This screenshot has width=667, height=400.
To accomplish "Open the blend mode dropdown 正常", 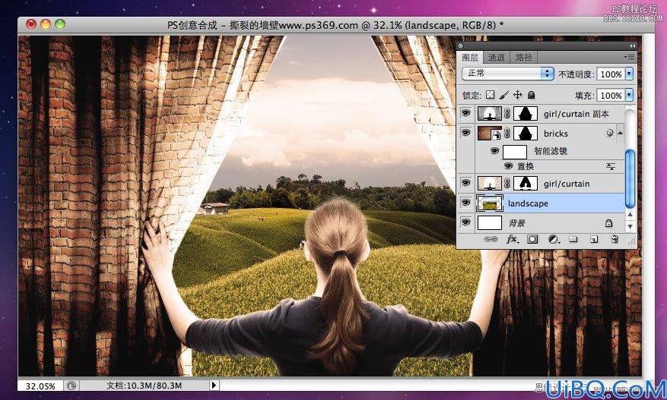I will 507,74.
